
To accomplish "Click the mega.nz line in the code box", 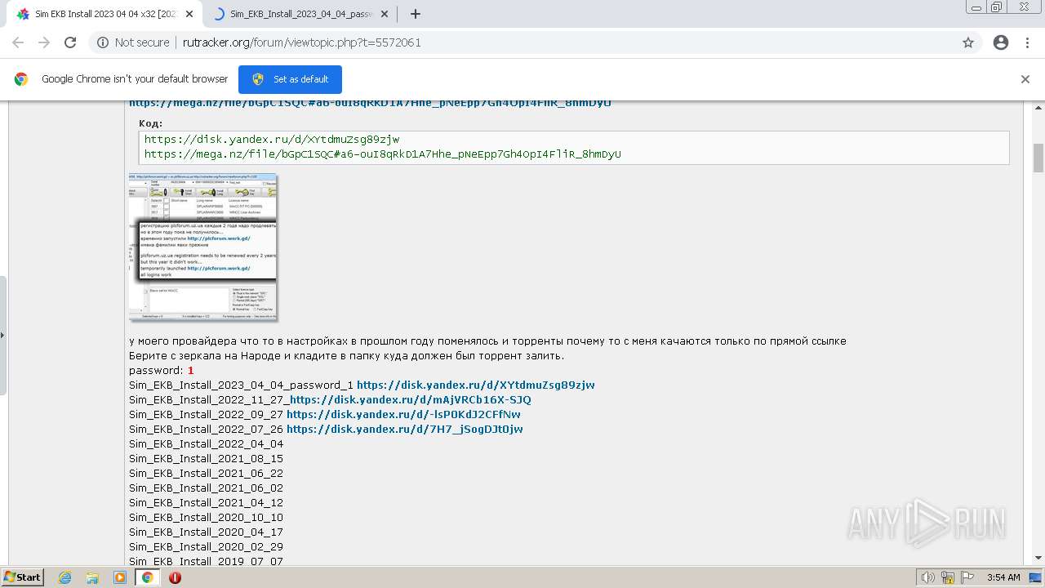I will [x=382, y=154].
